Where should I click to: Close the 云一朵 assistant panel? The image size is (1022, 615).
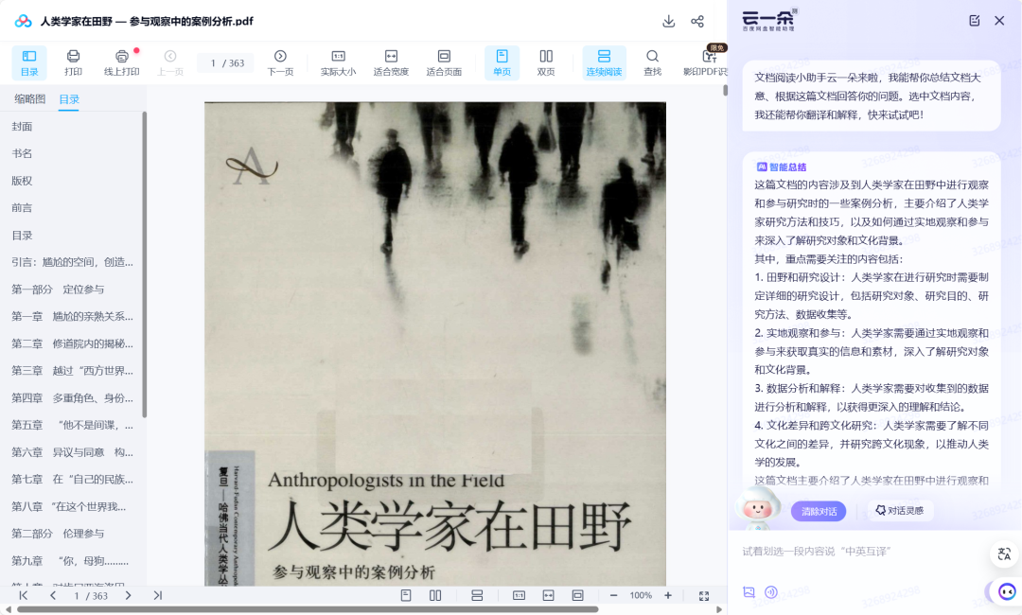[999, 20]
